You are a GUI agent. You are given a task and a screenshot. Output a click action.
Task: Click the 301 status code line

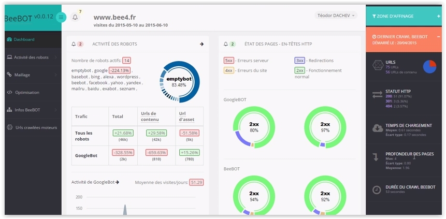click(397, 101)
